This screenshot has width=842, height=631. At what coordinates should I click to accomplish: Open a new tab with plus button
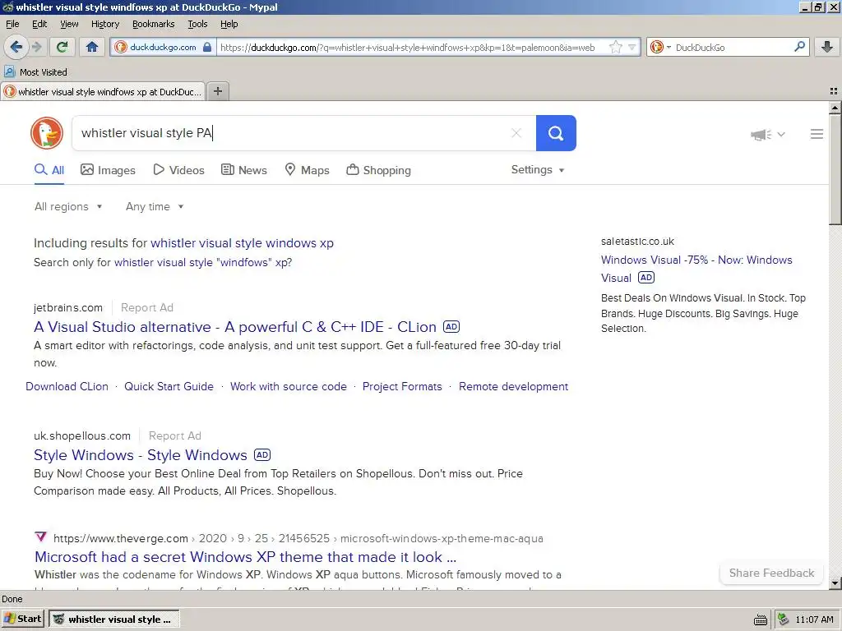point(217,91)
